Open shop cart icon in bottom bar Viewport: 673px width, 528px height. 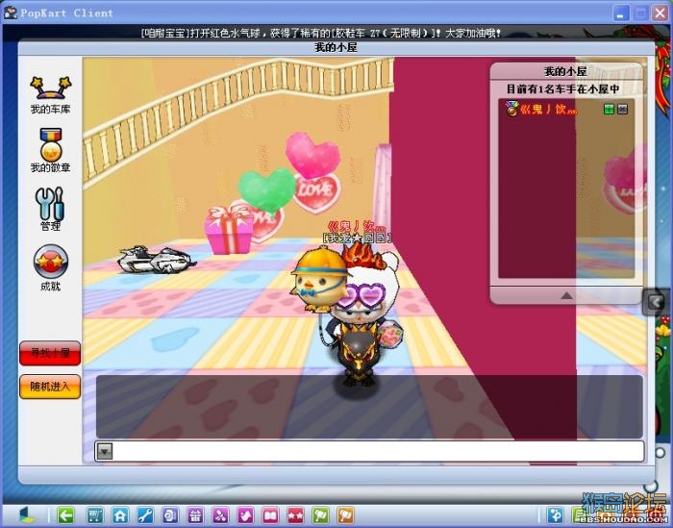95,515
